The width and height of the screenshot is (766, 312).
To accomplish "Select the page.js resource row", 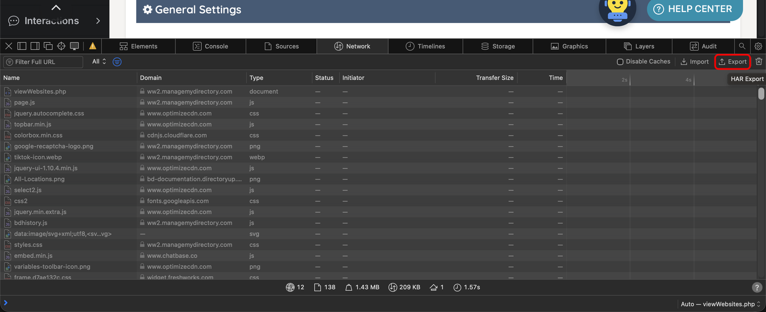I will [x=379, y=102].
